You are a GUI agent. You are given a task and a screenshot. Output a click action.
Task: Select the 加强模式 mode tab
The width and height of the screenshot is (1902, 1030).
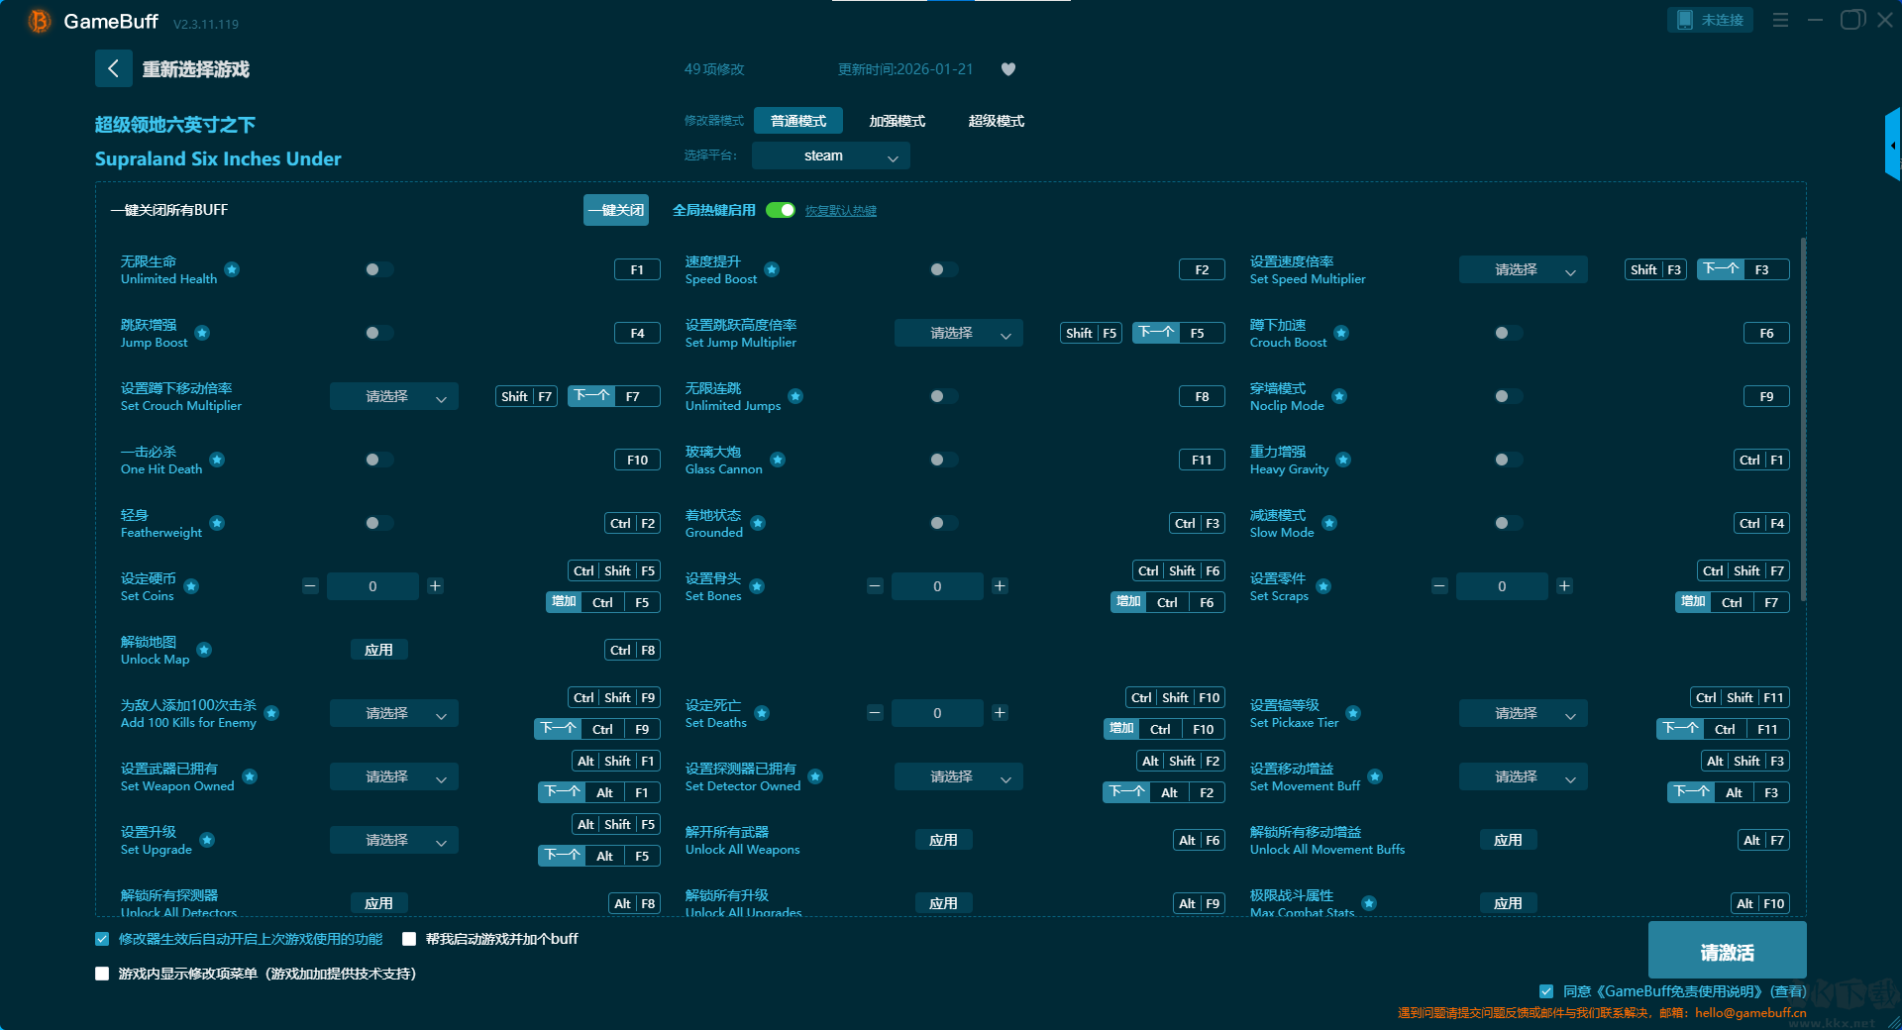coord(898,121)
